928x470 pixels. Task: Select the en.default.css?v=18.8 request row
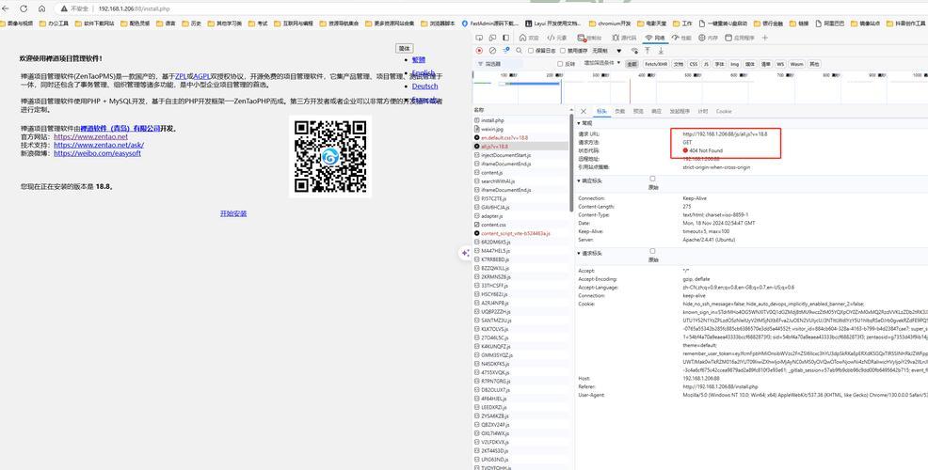520,137
